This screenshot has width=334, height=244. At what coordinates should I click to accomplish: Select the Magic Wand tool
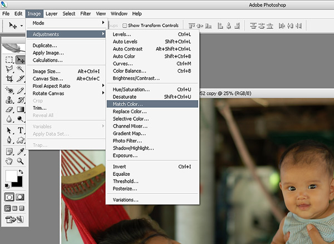click(21, 69)
